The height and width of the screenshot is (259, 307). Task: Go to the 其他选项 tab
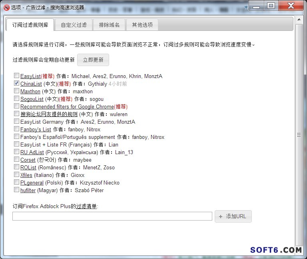[x=142, y=25]
